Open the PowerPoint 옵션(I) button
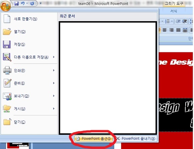Viewport: 194px width, 149px height. 94,139
